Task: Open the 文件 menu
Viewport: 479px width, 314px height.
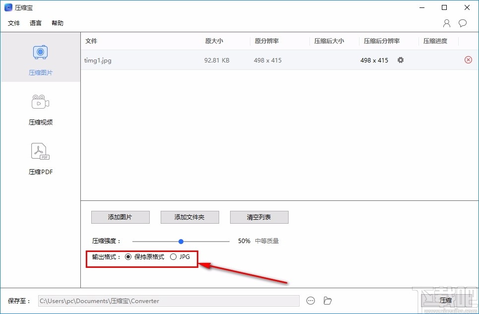Action: [x=14, y=23]
